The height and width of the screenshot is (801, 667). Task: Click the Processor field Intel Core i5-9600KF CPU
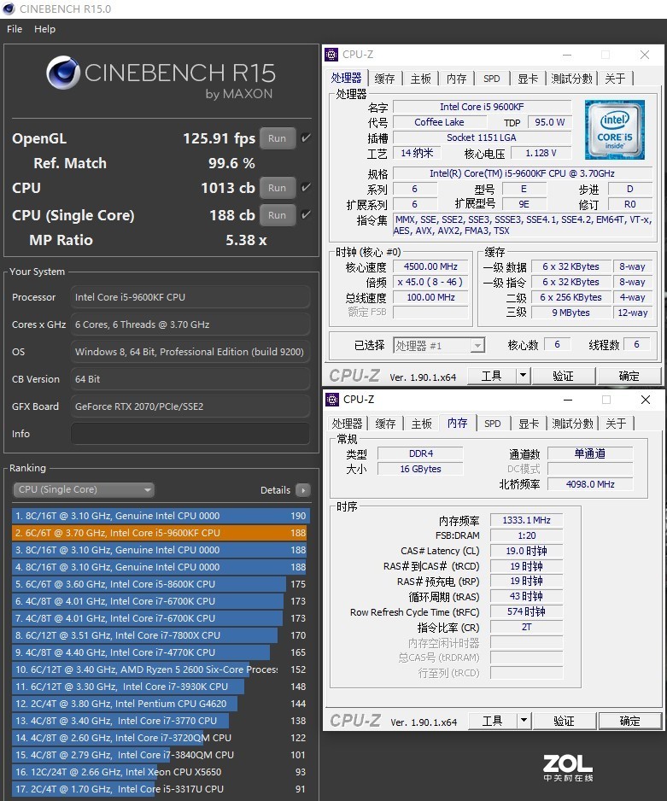pyautogui.click(x=190, y=297)
